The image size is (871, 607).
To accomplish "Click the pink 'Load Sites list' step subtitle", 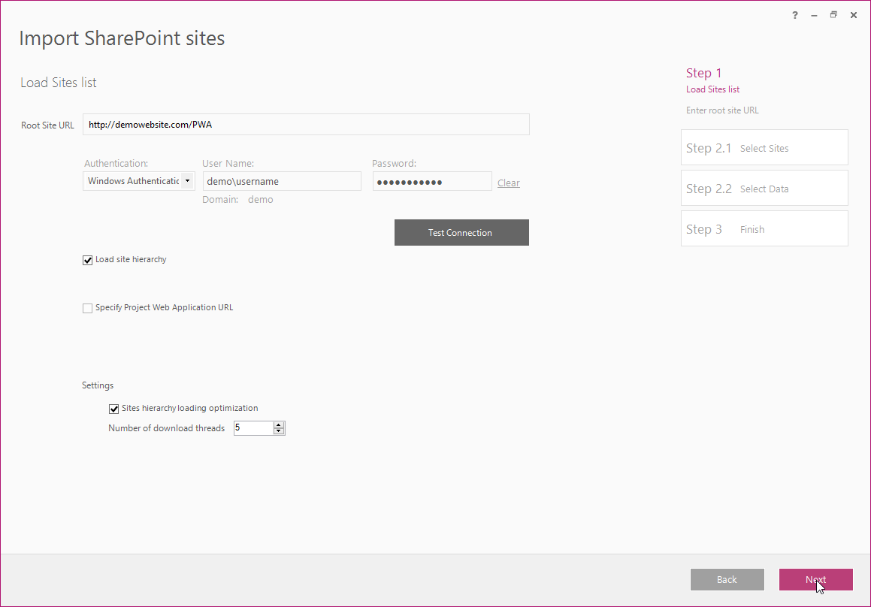I will point(712,89).
